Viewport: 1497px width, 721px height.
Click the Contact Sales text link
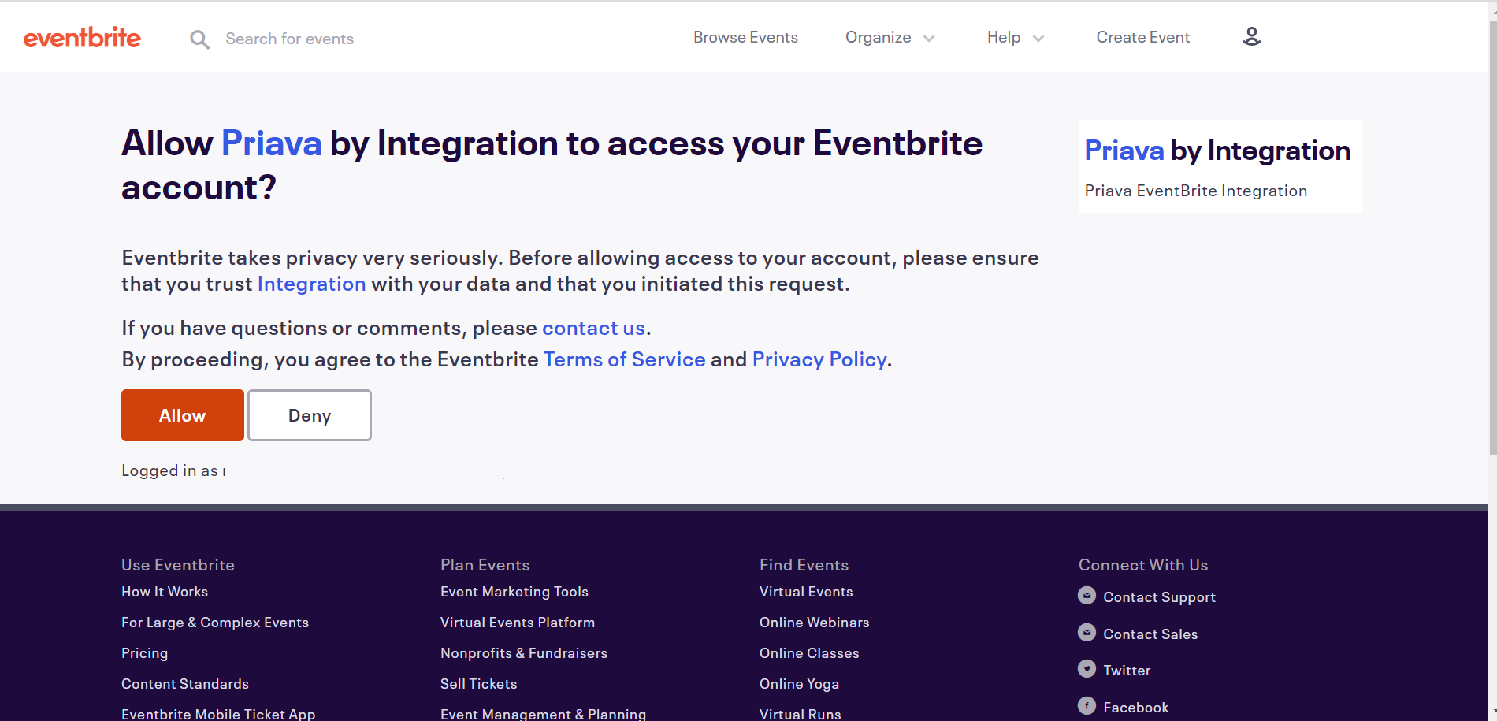[x=1150, y=634]
